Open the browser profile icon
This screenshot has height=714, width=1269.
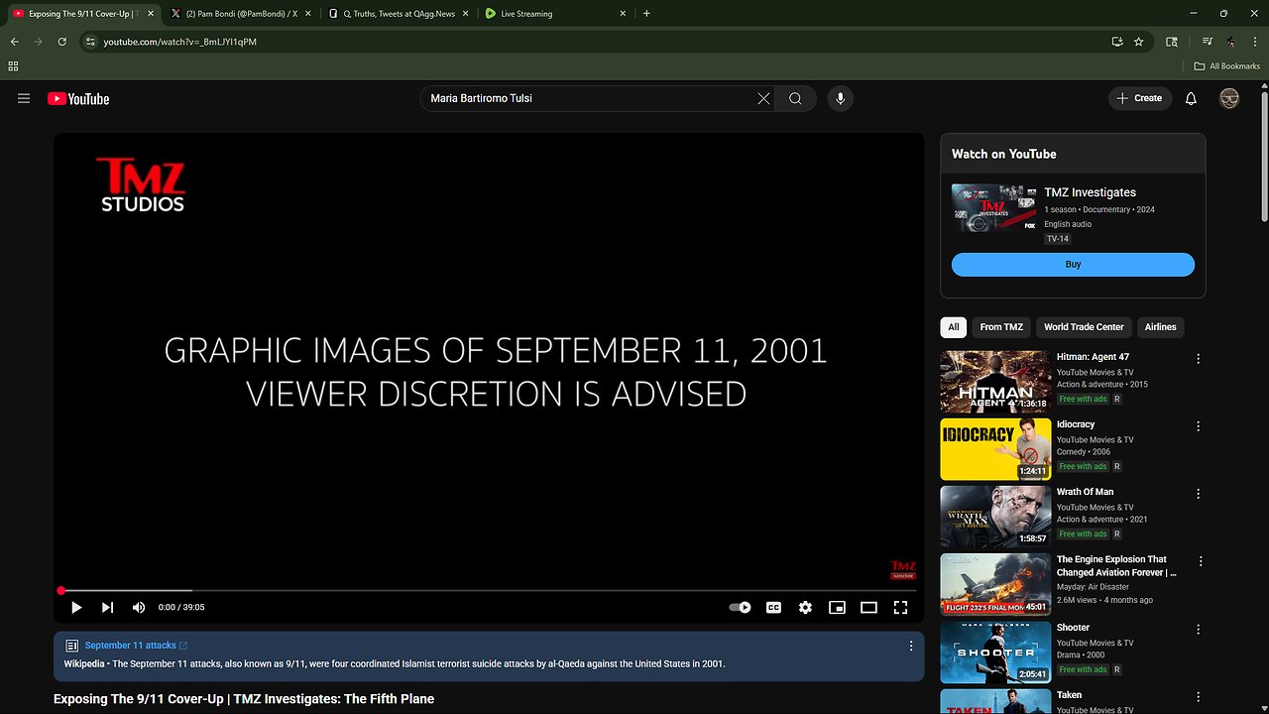[1230, 42]
